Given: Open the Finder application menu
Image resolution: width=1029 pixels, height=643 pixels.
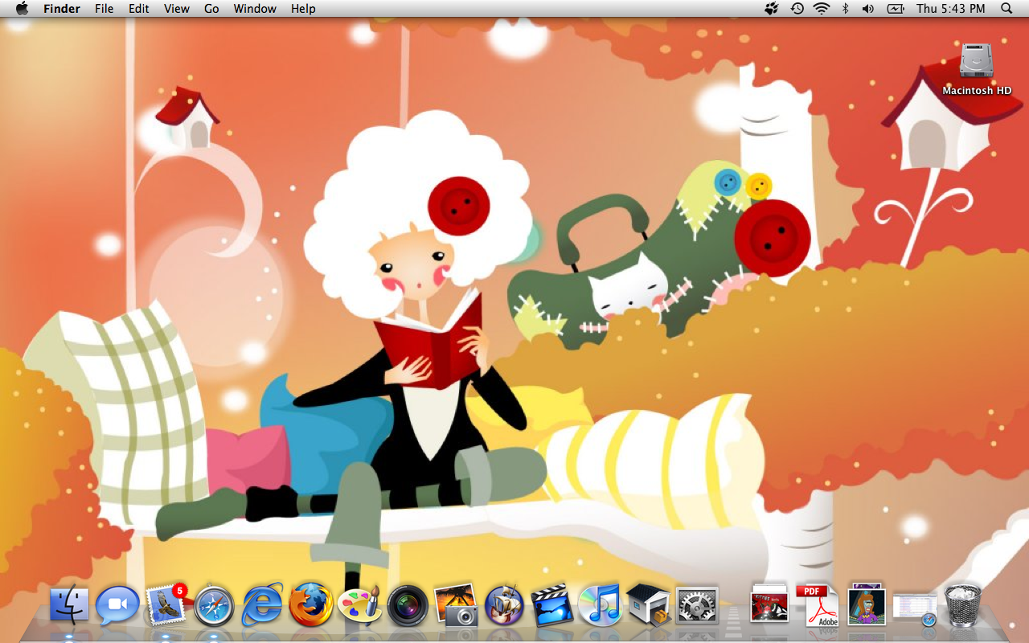Looking at the screenshot, I should pyautogui.click(x=62, y=9).
